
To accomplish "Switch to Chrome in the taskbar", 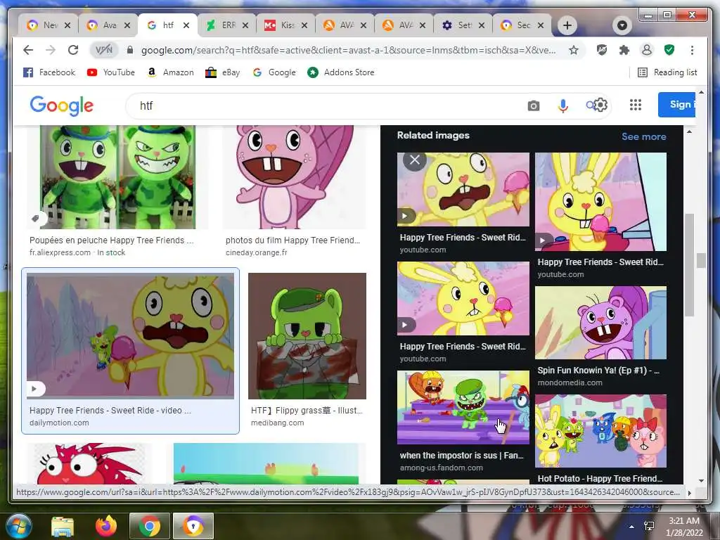I will click(x=150, y=526).
